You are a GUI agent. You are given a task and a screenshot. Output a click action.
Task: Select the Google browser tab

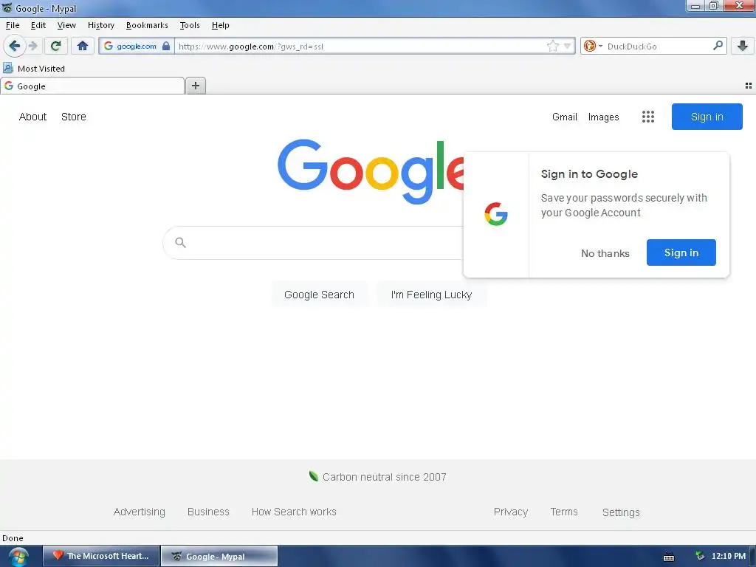click(92, 86)
